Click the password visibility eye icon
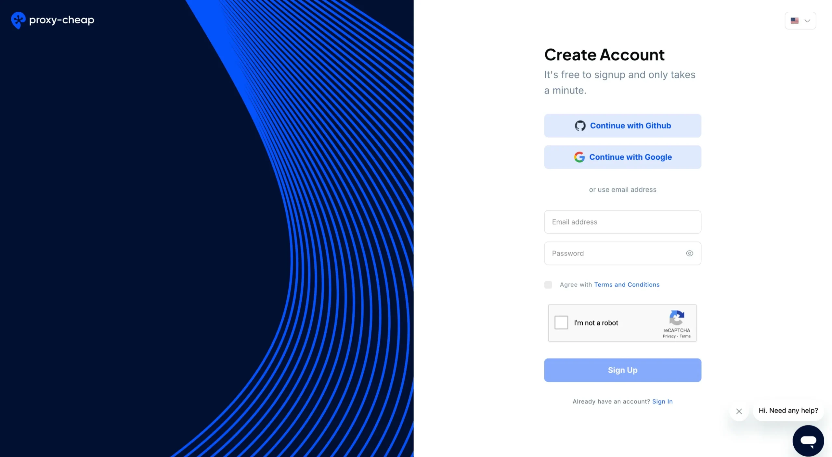832x457 pixels. pyautogui.click(x=689, y=253)
